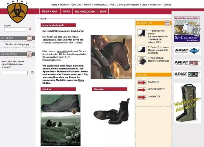
Task: Click the Ariat 4LR technology logo
Action: click(x=187, y=74)
